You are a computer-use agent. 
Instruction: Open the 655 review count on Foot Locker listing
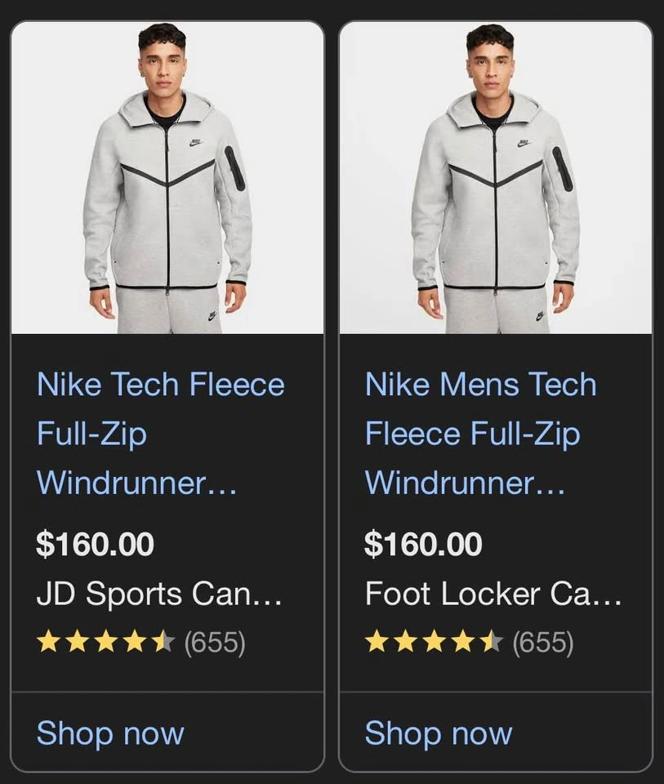tap(543, 643)
